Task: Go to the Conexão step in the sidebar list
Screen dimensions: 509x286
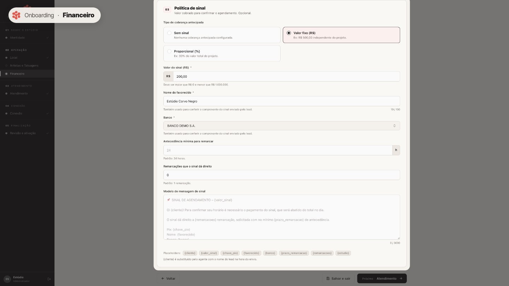Action: point(27,113)
